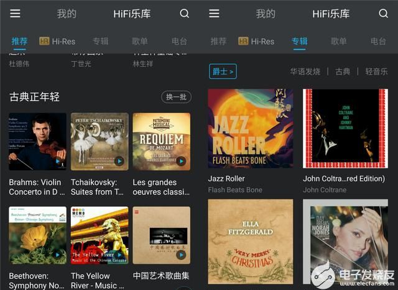The width and height of the screenshot is (398, 290).
Task: Open Hi-Res tab on left screen
Action: [x=57, y=42]
